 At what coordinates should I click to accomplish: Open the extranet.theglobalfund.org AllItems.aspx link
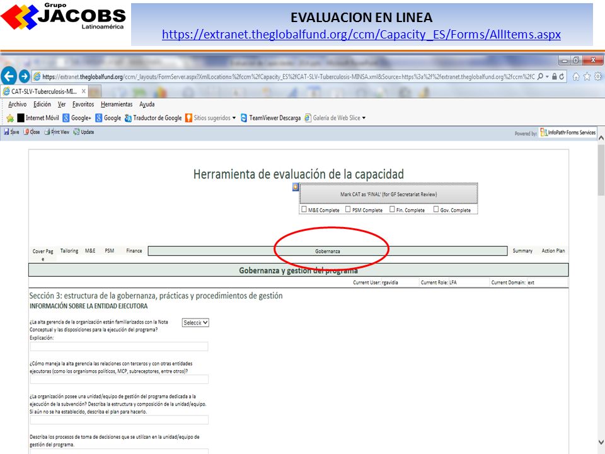(361, 35)
